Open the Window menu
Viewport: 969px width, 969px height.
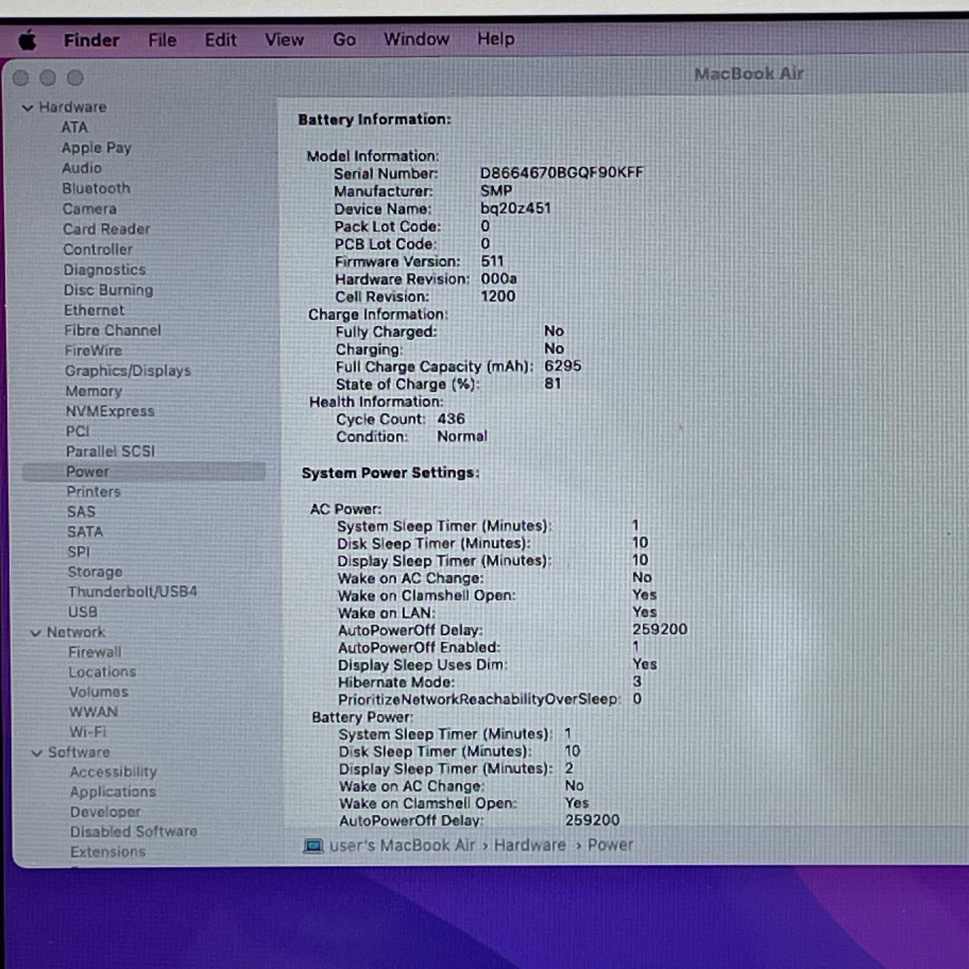pyautogui.click(x=417, y=39)
